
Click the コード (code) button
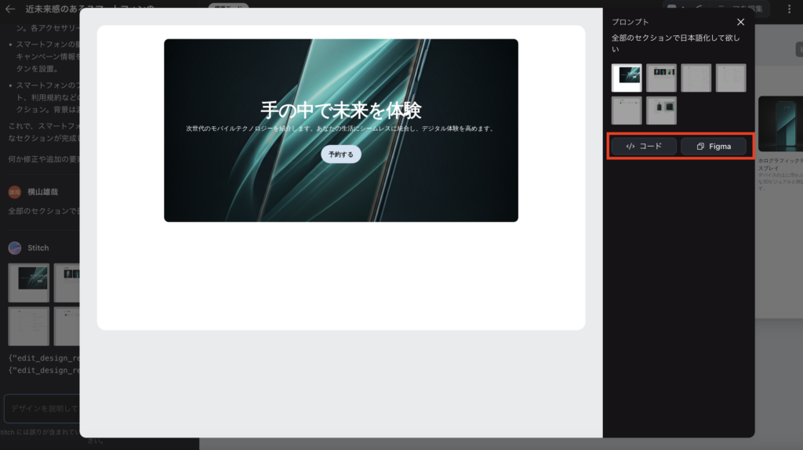pos(644,147)
